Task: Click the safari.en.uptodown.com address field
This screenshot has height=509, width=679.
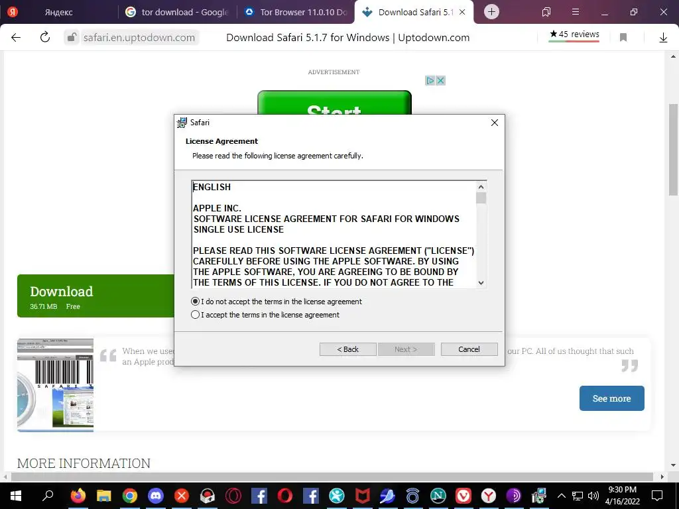Action: click(139, 38)
